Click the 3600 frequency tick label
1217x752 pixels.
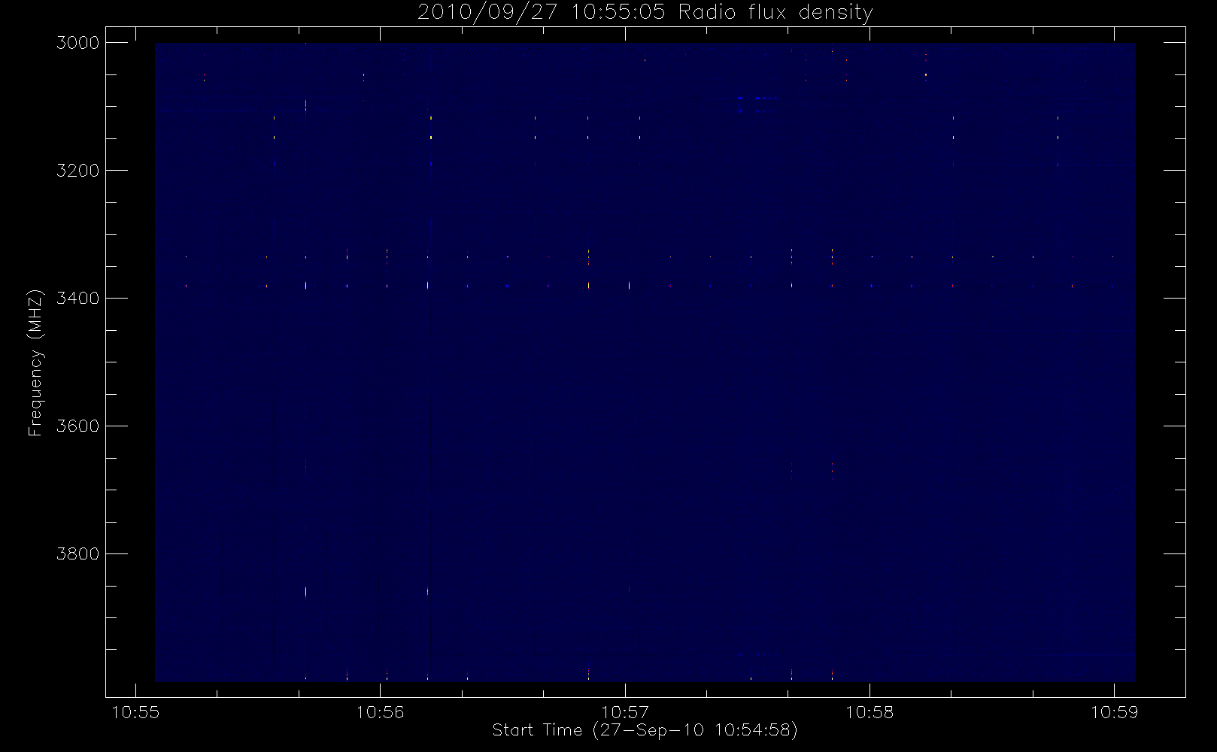point(77,426)
